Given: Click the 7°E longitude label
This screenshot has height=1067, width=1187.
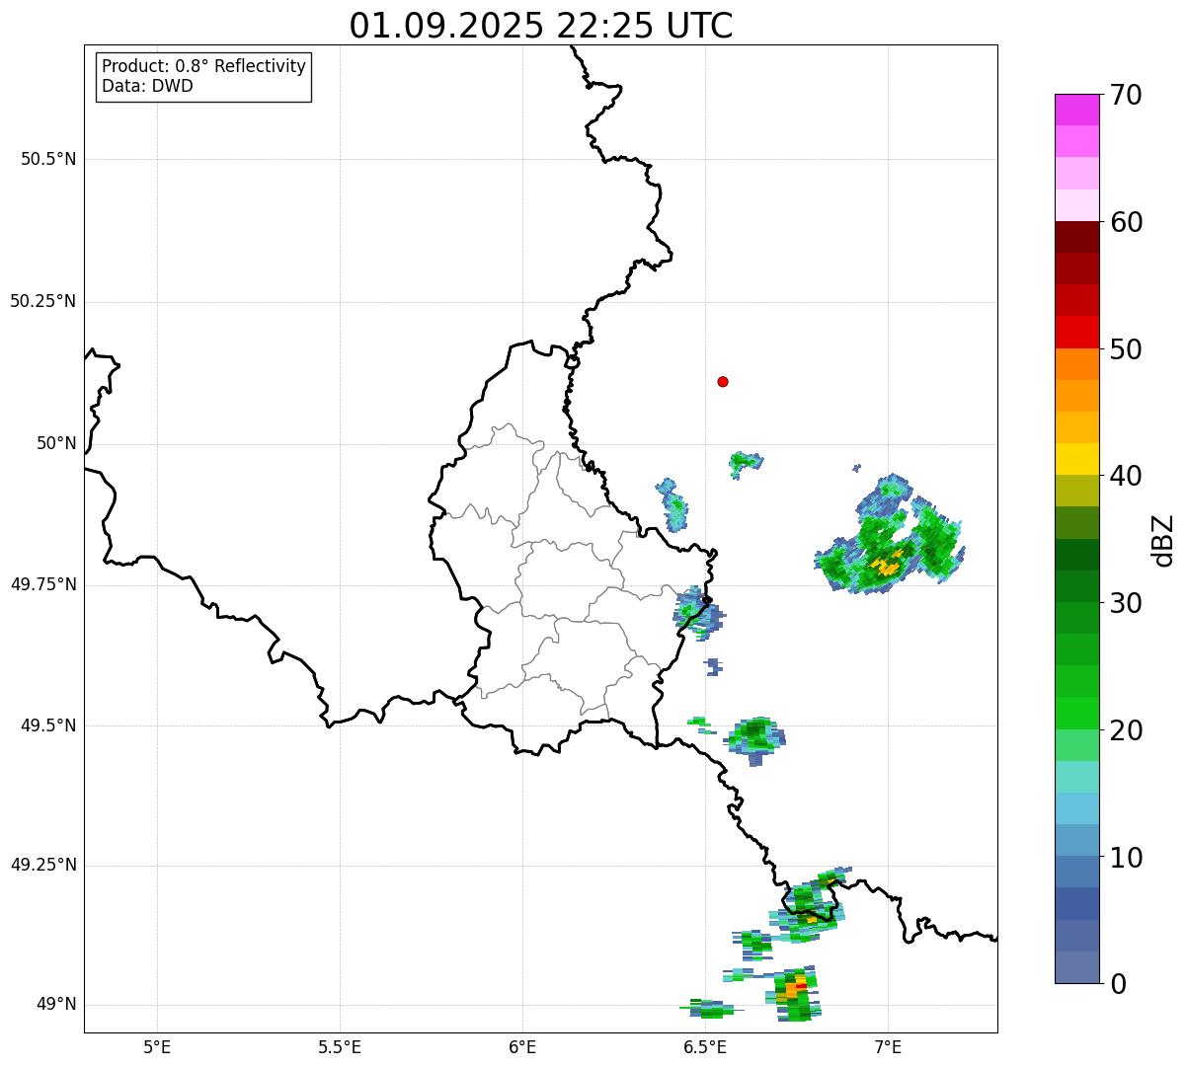Looking at the screenshot, I should click(888, 1046).
